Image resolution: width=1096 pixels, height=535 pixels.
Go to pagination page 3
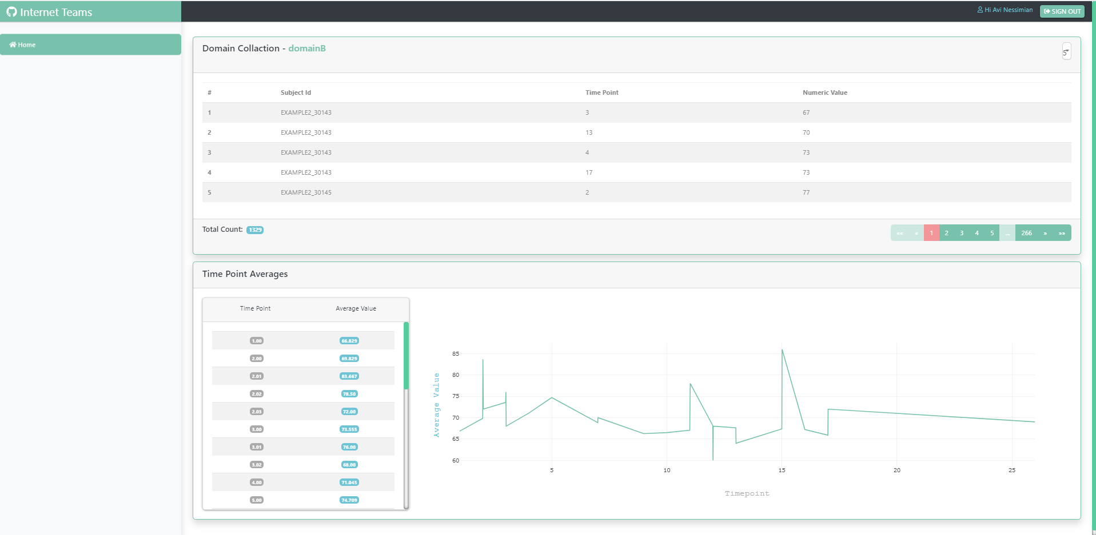tap(962, 233)
